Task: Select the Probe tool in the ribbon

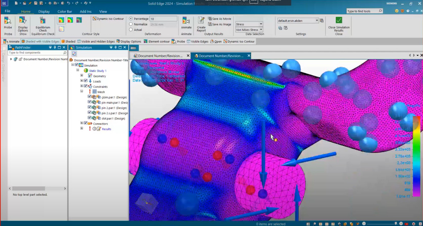Action: click(x=8, y=23)
